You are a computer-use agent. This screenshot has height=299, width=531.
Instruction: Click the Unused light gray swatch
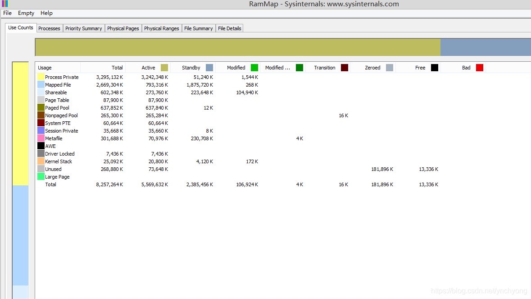pyautogui.click(x=41, y=169)
